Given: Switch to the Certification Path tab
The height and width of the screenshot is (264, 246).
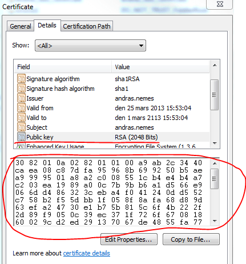Looking at the screenshot, I should point(87,26).
